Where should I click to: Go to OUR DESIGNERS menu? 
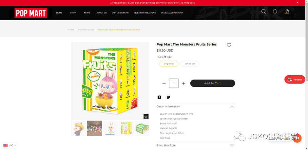120,13
